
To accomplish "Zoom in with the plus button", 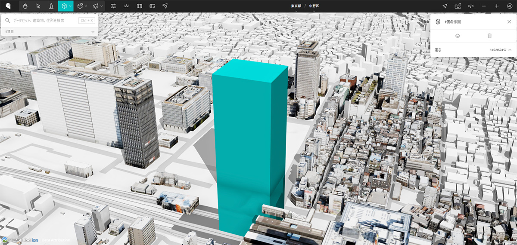I will pos(497,6).
